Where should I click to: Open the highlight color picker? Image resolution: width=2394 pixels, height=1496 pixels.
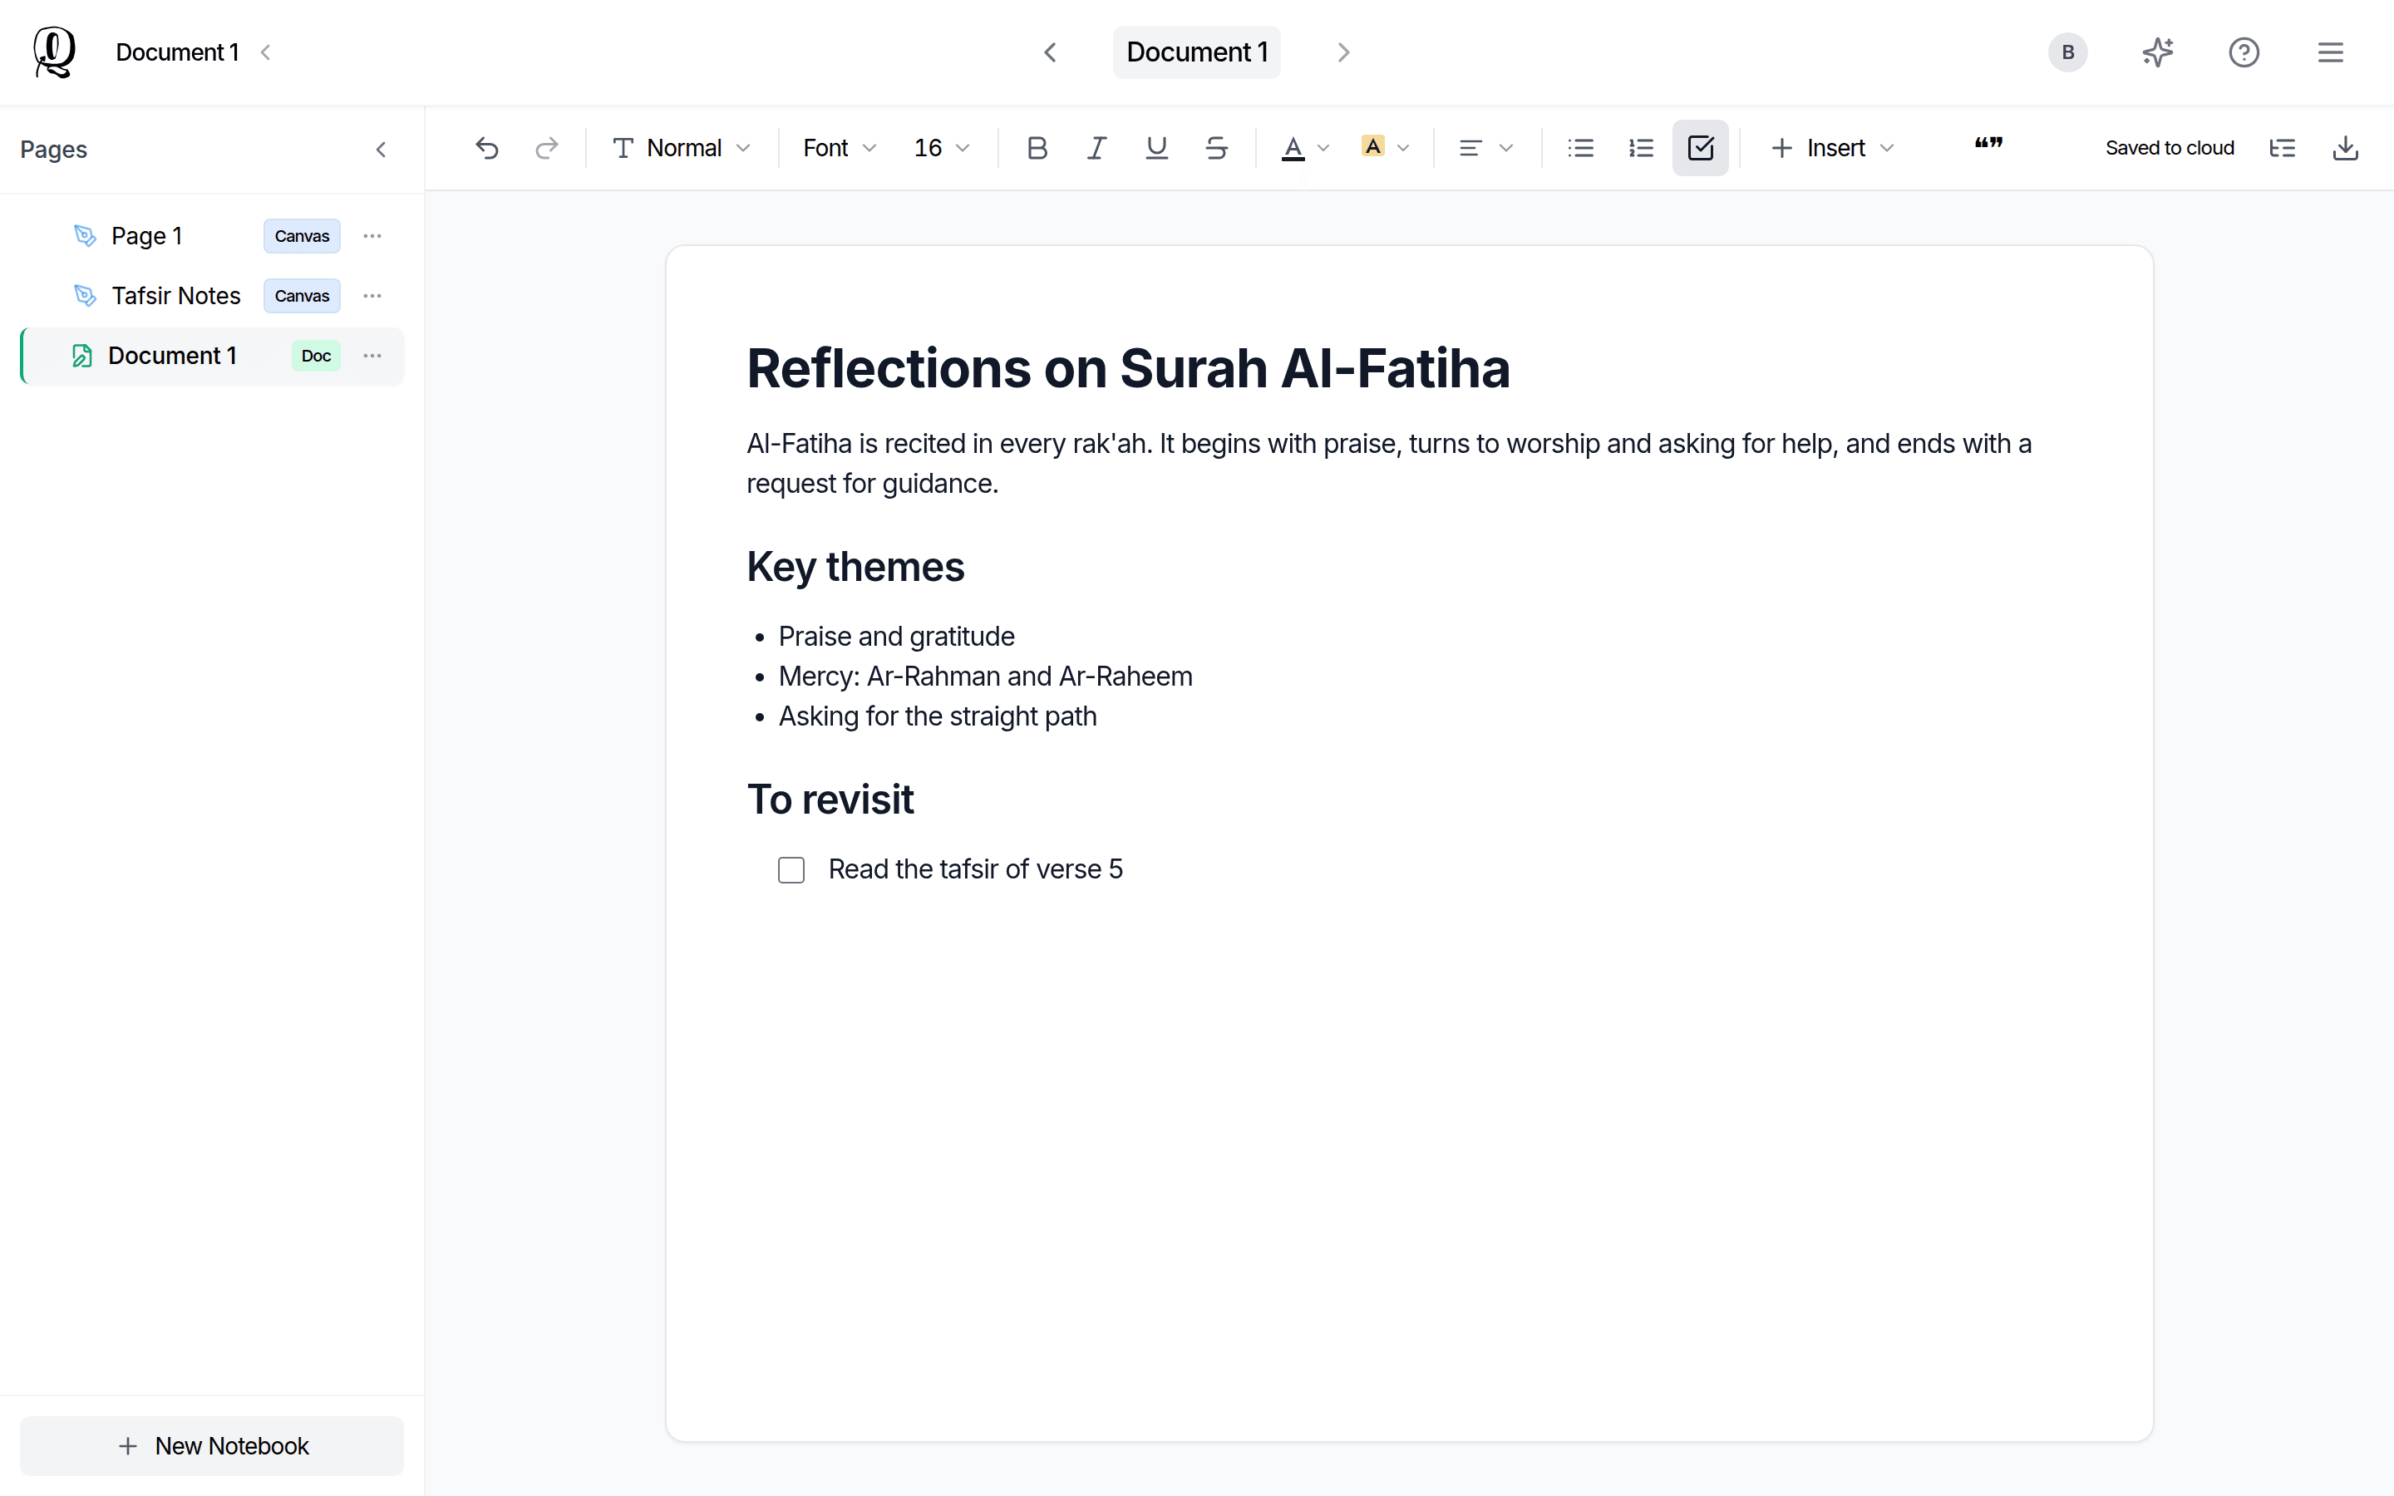click(1385, 149)
